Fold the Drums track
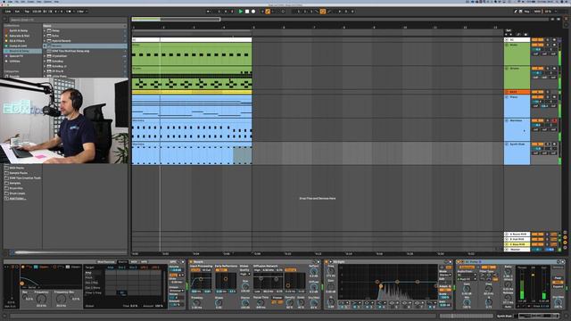The height and width of the screenshot is (321, 571). 507,69
